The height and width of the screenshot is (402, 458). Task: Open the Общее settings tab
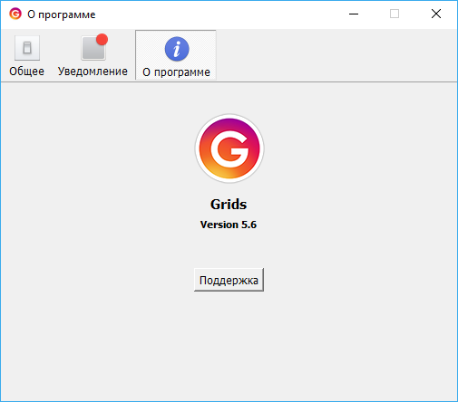pyautogui.click(x=27, y=55)
